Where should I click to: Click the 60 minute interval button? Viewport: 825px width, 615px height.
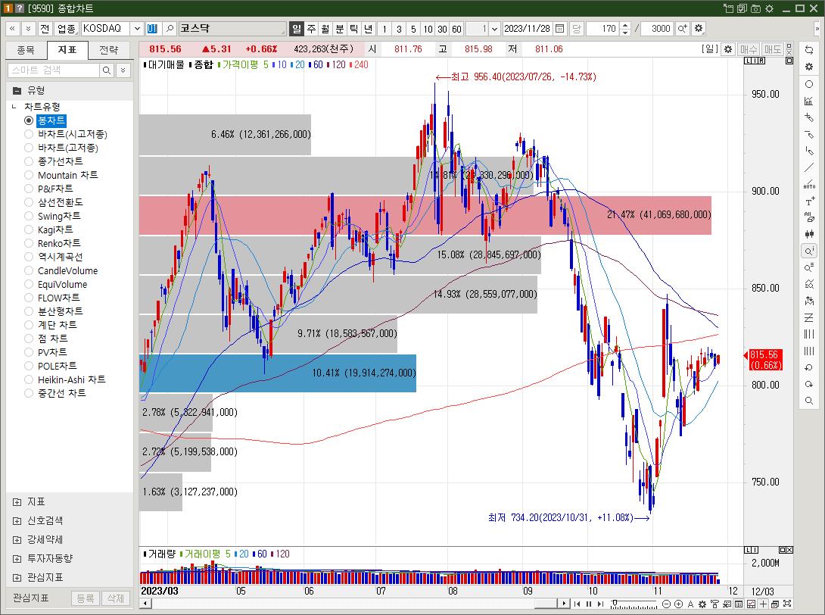point(456,29)
